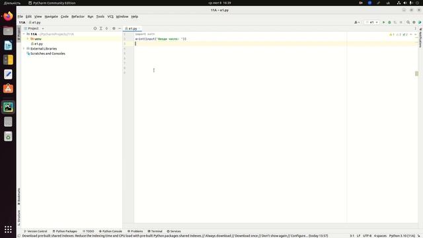Select Scratches and Consoles in tree
This screenshot has height=238, width=423.
click(x=46, y=54)
